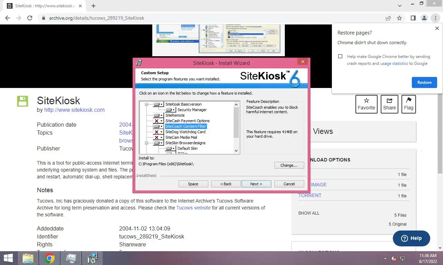The height and width of the screenshot is (265, 443).
Task: Select Security Manager in feature list
Action: pos(192,110)
